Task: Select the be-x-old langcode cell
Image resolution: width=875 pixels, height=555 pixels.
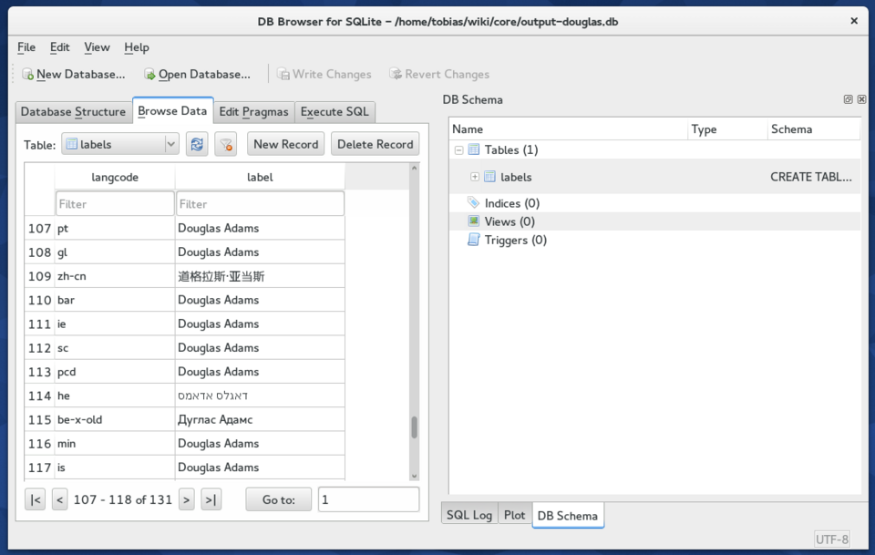Action: [x=115, y=419]
